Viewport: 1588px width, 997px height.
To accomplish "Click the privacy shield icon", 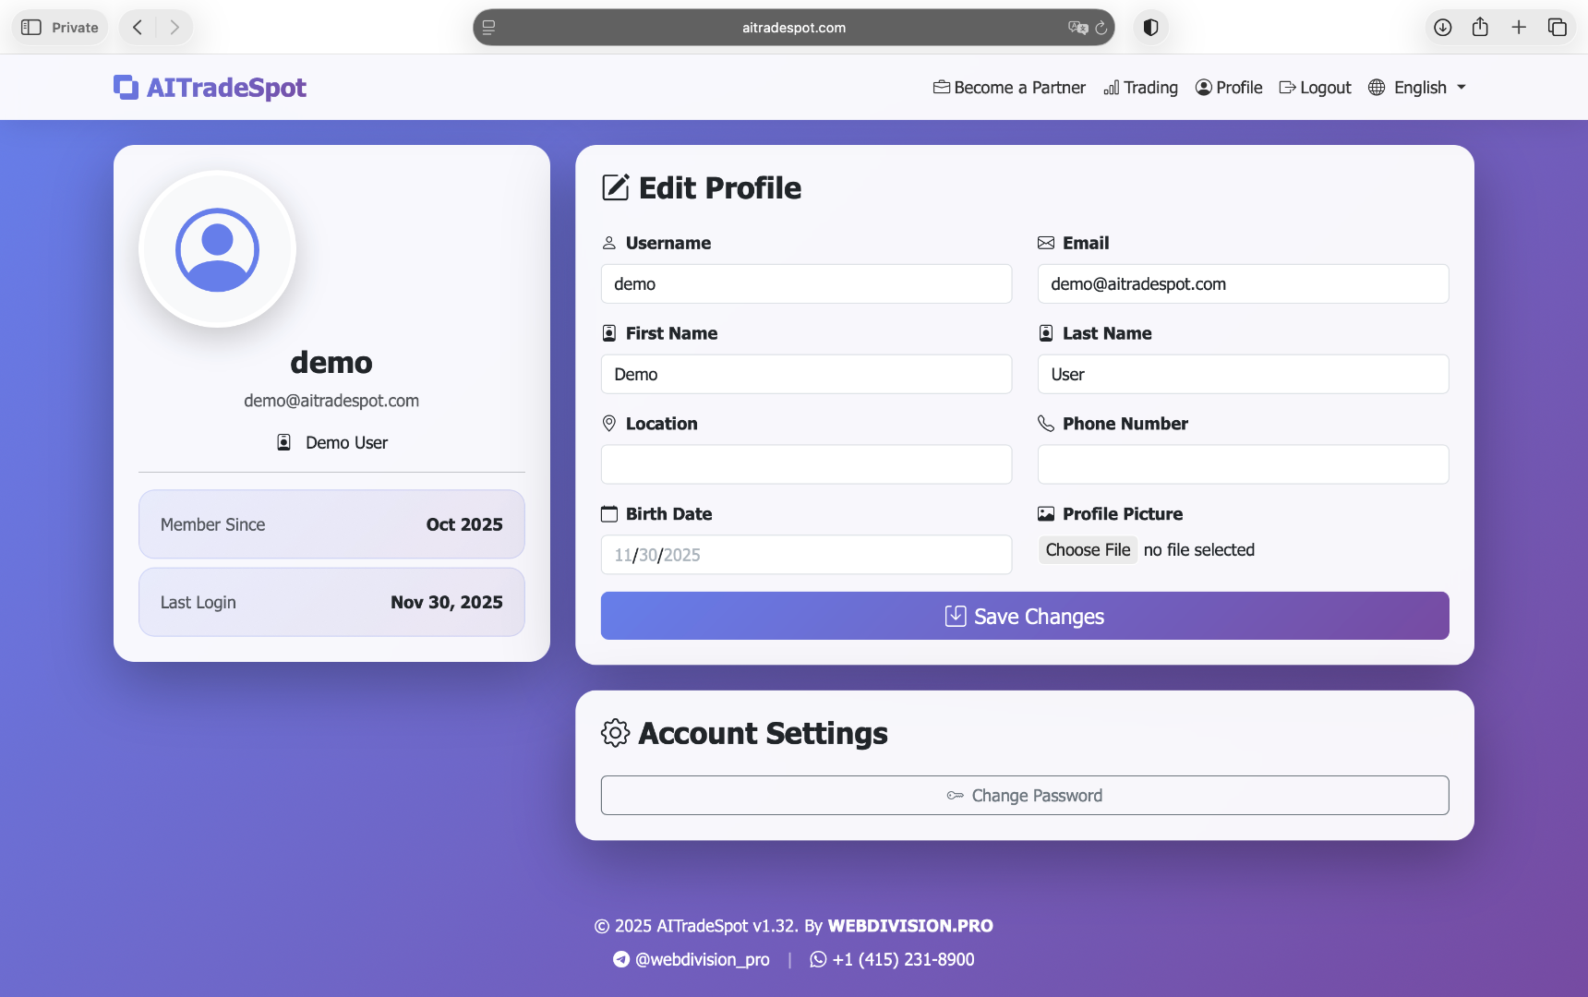I will (1150, 28).
